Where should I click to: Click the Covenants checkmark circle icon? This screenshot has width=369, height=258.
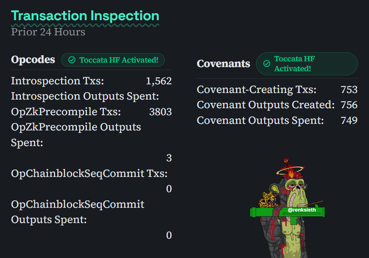tap(267, 63)
